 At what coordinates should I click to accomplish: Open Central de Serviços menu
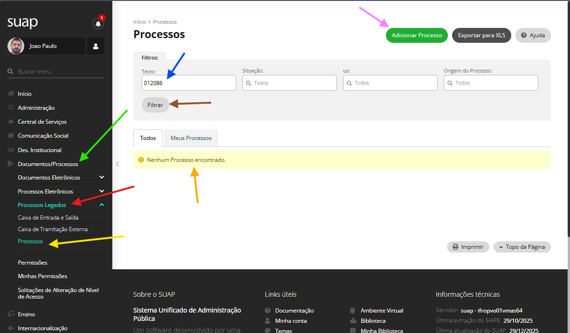pos(42,122)
